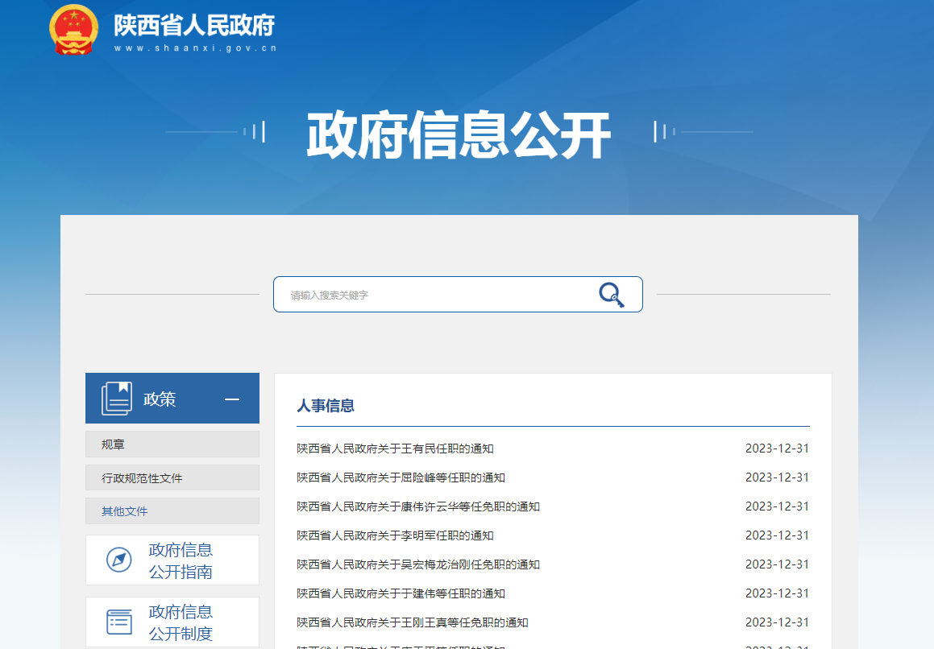Open 王刚王真等任免职 notice

pyautogui.click(x=412, y=622)
